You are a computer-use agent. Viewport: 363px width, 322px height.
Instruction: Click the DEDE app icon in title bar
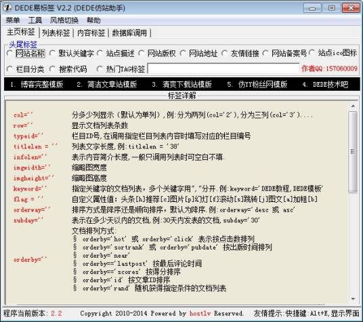pos(7,7)
